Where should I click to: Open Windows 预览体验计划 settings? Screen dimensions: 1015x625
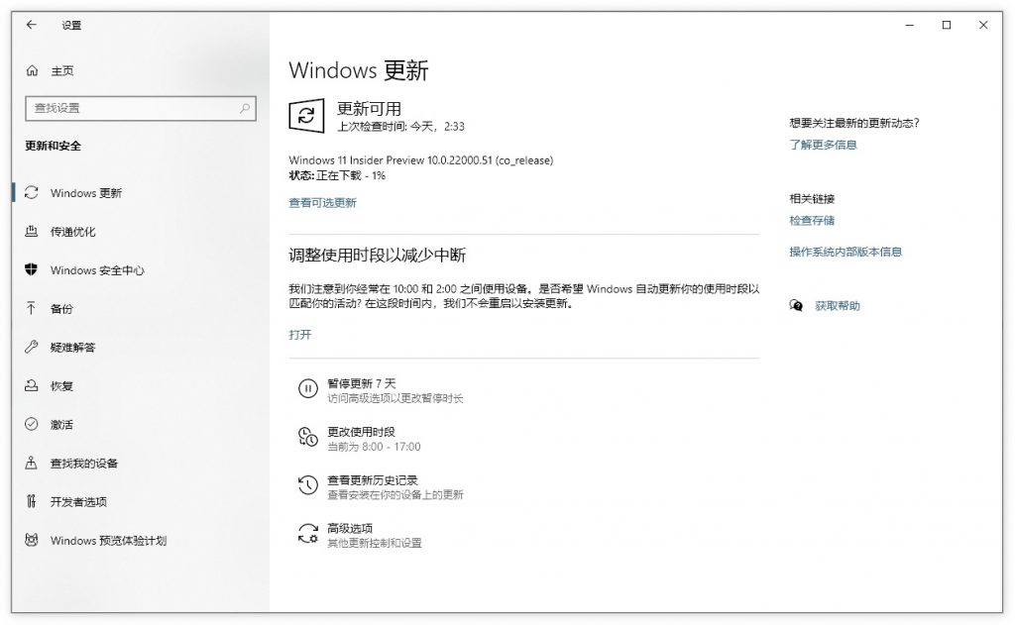[x=108, y=541]
